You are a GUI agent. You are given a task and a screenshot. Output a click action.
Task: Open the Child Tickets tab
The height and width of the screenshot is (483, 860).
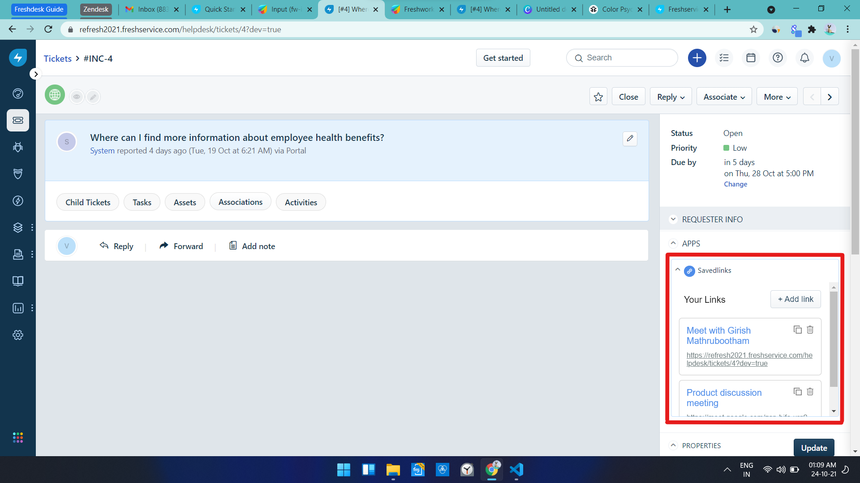(88, 202)
